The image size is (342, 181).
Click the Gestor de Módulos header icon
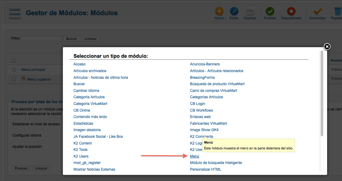pyautogui.click(x=15, y=13)
